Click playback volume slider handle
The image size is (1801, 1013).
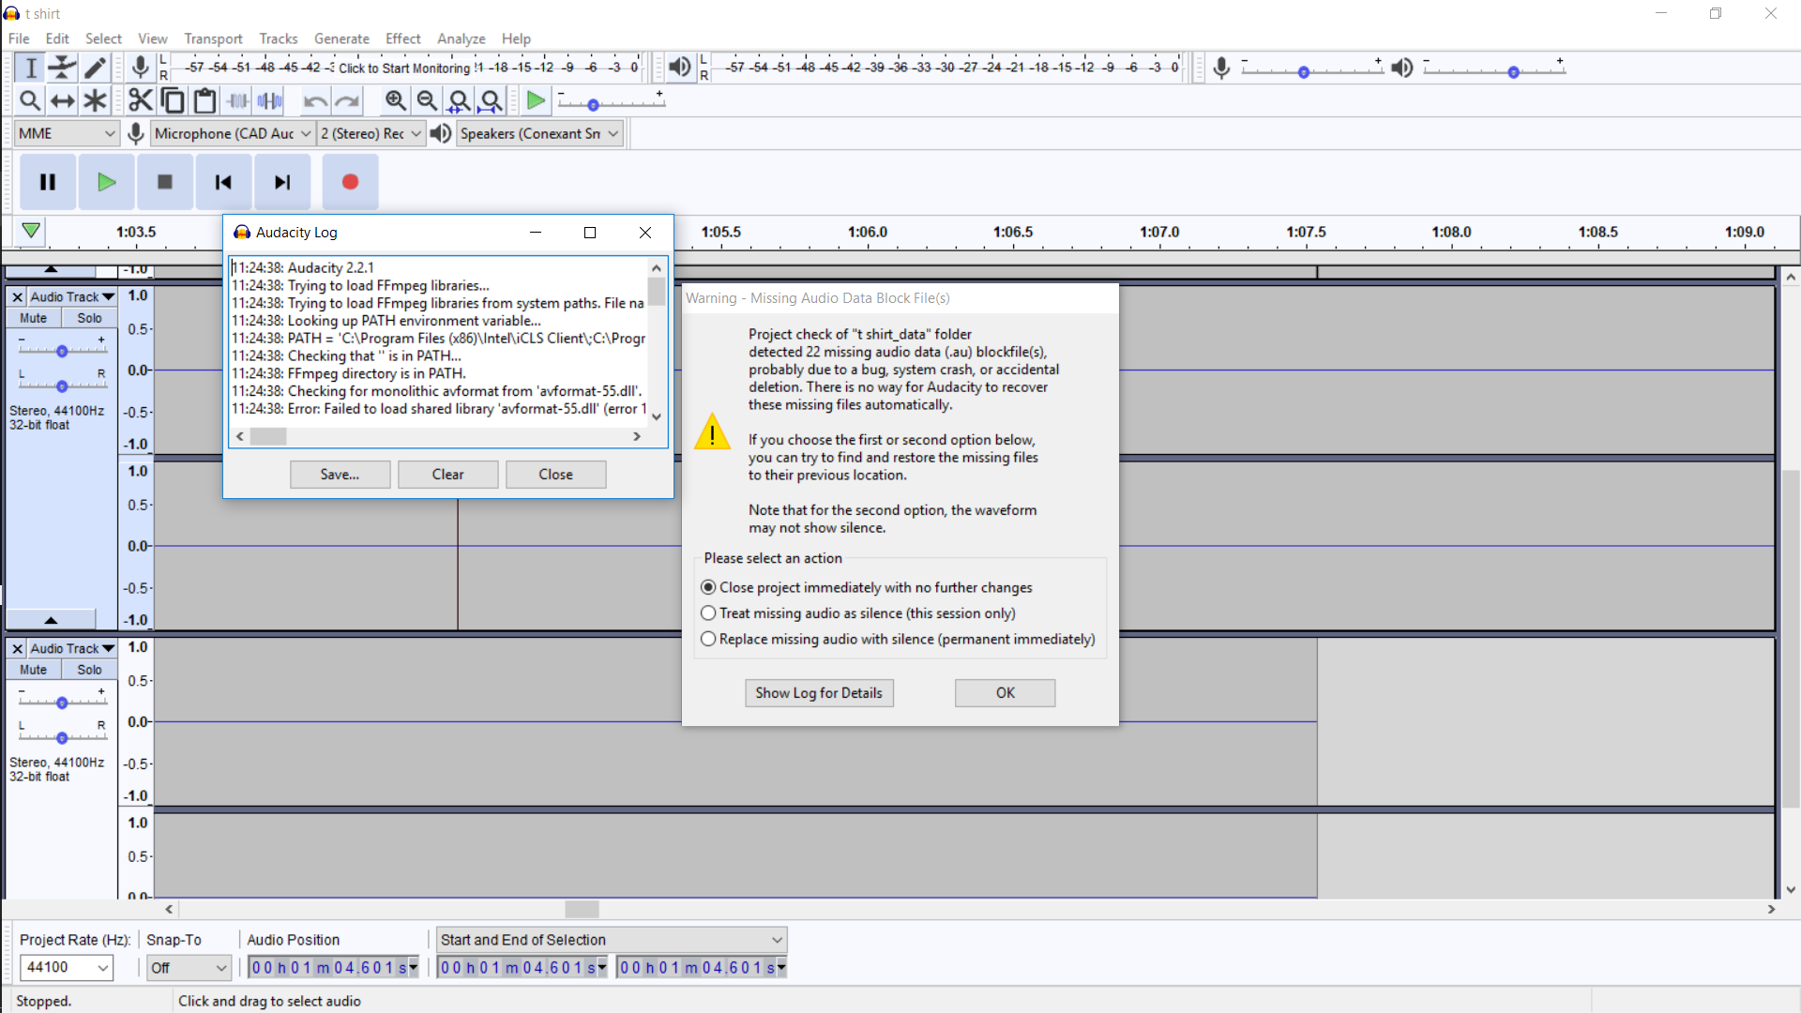[1513, 72]
